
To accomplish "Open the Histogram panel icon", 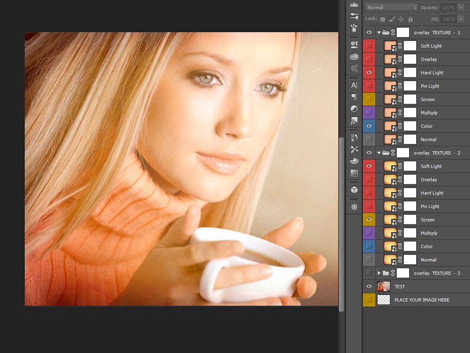I will tap(354, 4).
